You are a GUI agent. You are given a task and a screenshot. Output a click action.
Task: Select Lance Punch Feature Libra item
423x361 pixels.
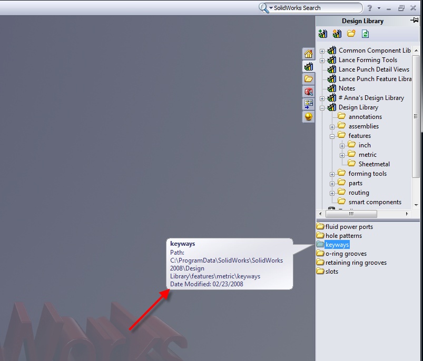click(375, 78)
